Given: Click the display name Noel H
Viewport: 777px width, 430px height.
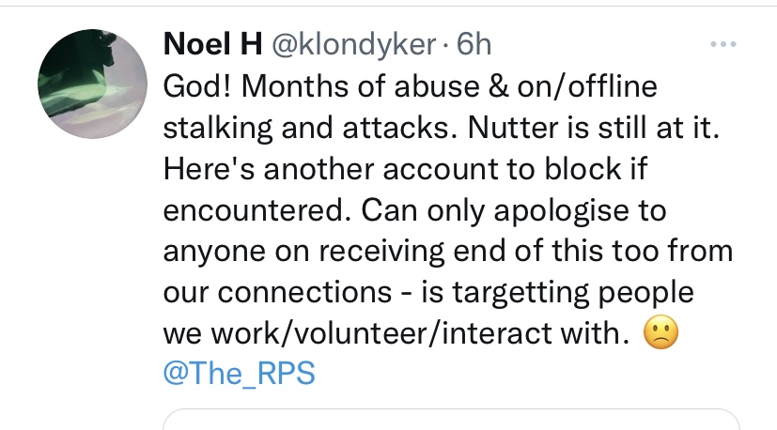Looking at the screenshot, I should click(x=213, y=43).
